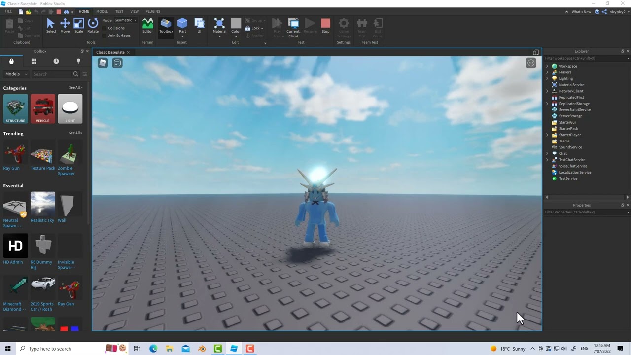Screen dimensions: 631x355
Task: Open the Material picker icon
Action: point(219,23)
